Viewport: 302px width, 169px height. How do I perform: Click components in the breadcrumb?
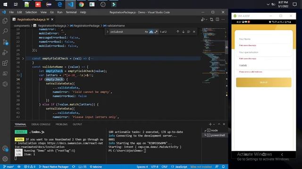22,26
